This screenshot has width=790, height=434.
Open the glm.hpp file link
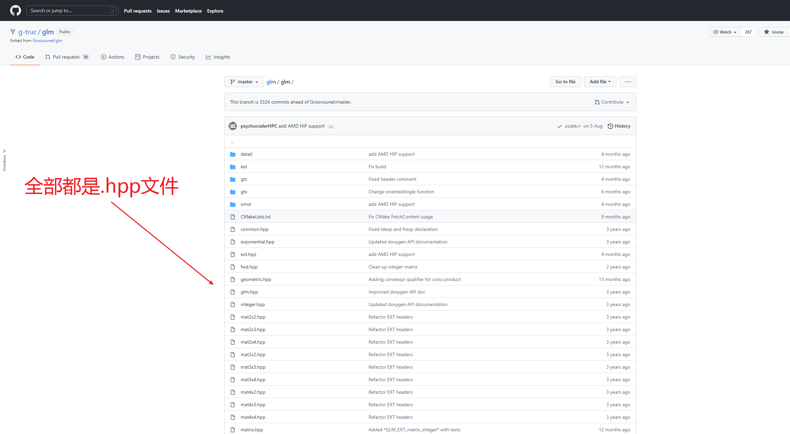pyautogui.click(x=249, y=292)
